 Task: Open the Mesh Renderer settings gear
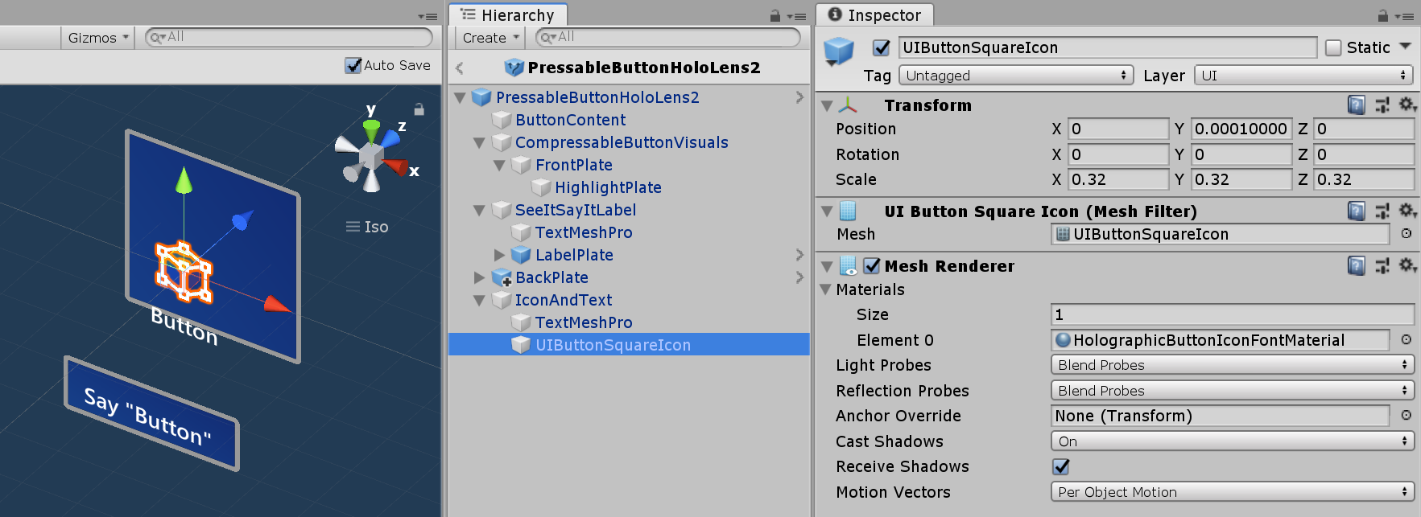(x=1407, y=265)
